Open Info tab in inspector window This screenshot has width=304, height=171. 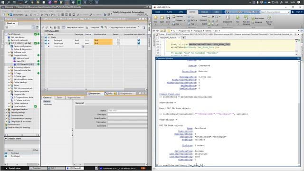click(x=110, y=94)
